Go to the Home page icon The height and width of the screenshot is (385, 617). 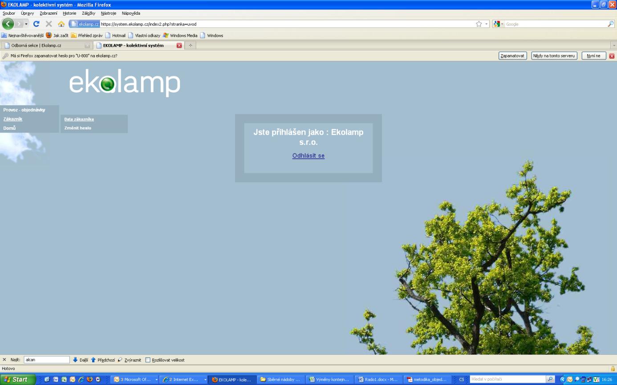click(61, 24)
